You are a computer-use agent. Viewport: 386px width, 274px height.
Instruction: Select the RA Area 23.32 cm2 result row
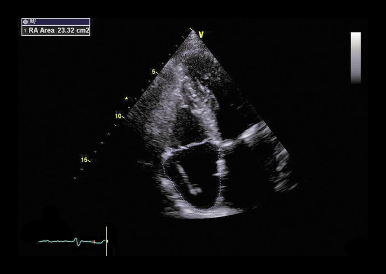(x=56, y=30)
